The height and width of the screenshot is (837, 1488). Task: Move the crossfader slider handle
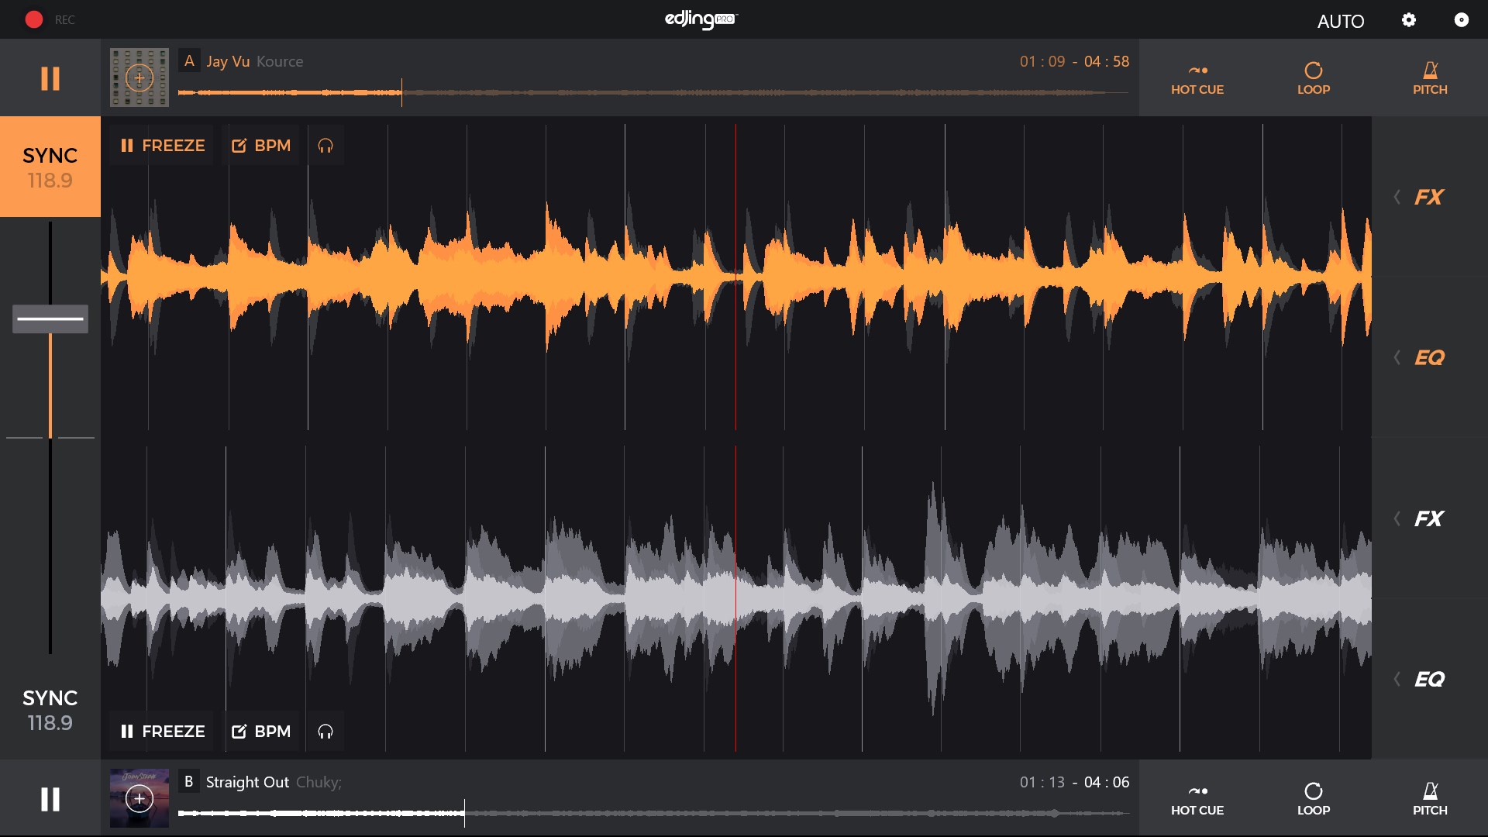50,319
